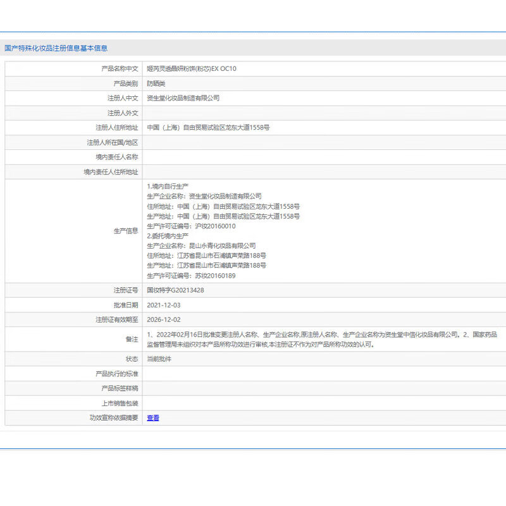Select the 当前批件 status value

click(159, 359)
